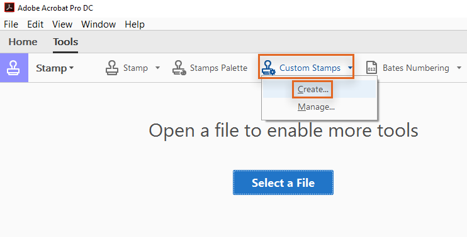The height and width of the screenshot is (237, 467).
Task: Open the Window menu
Action: coord(99,24)
